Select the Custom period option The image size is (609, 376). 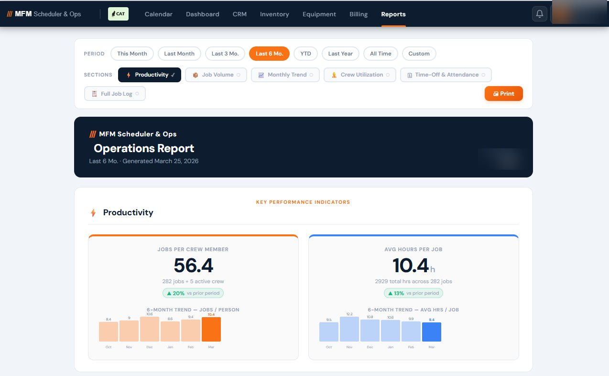click(x=419, y=54)
